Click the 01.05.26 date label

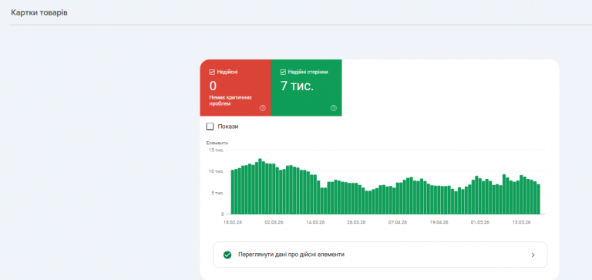(480, 222)
